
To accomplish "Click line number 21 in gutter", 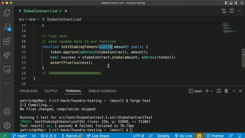I will [24, 47].
